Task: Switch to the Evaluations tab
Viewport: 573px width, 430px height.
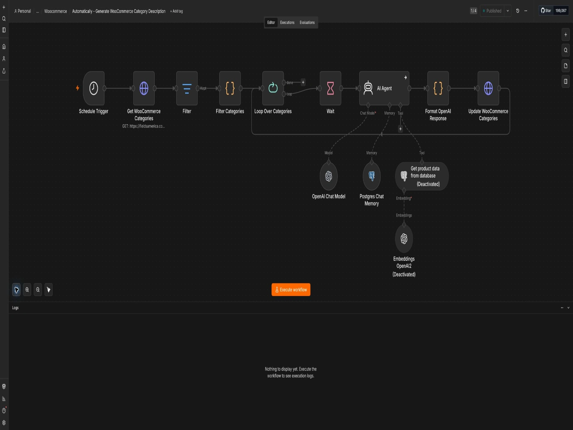Action: click(307, 23)
